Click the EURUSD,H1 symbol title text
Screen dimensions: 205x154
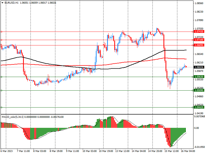(11, 3)
